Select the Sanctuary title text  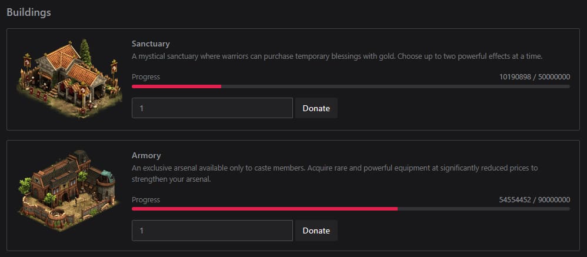pos(151,44)
